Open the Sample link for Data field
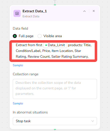Screen dimensions: 110x131 coord(18,65)
